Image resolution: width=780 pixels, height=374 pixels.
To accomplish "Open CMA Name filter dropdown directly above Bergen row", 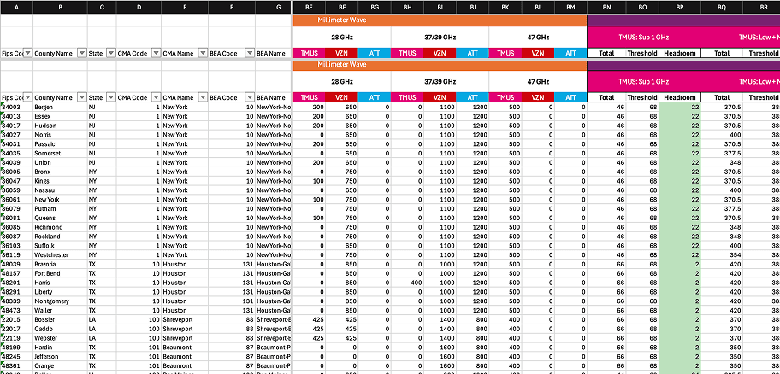I will point(203,97).
